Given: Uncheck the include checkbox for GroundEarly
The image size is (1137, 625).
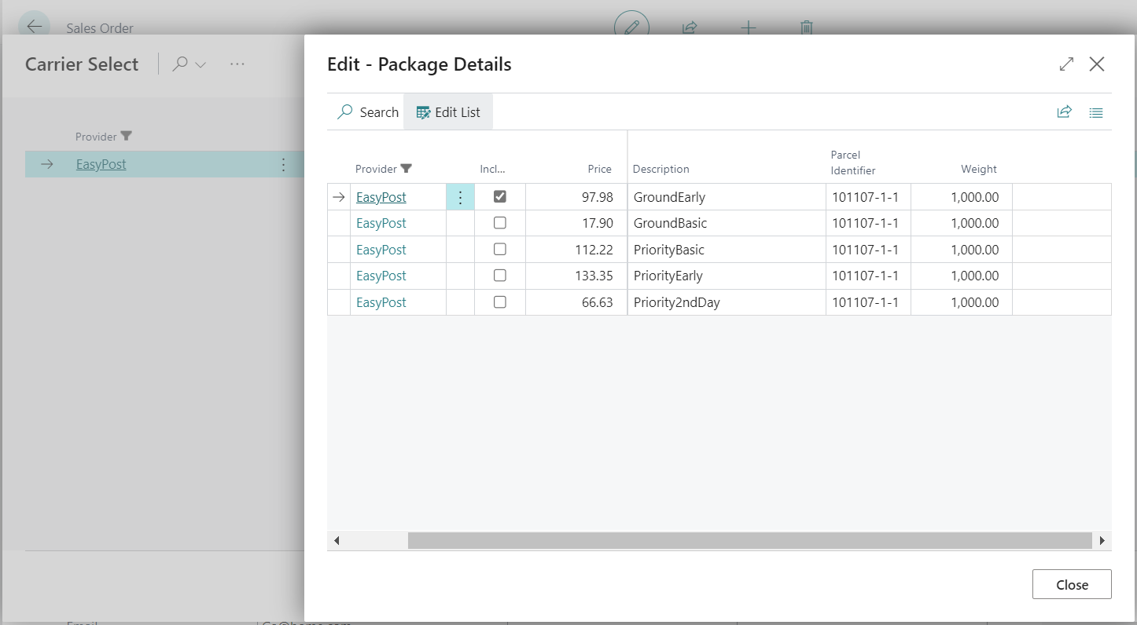Looking at the screenshot, I should click(500, 196).
